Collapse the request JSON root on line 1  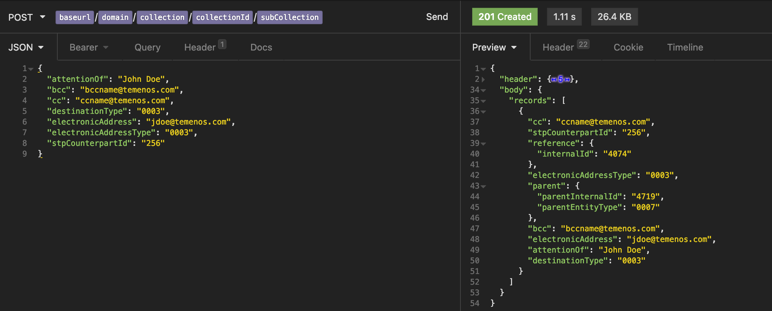point(31,69)
